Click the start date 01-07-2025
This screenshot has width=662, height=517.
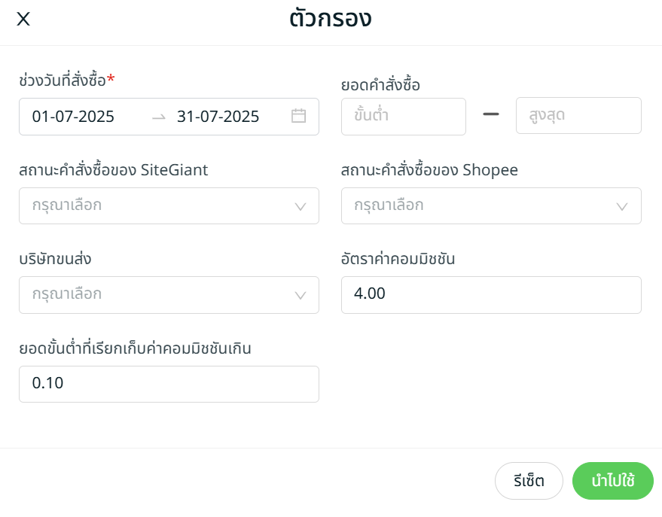click(x=73, y=117)
